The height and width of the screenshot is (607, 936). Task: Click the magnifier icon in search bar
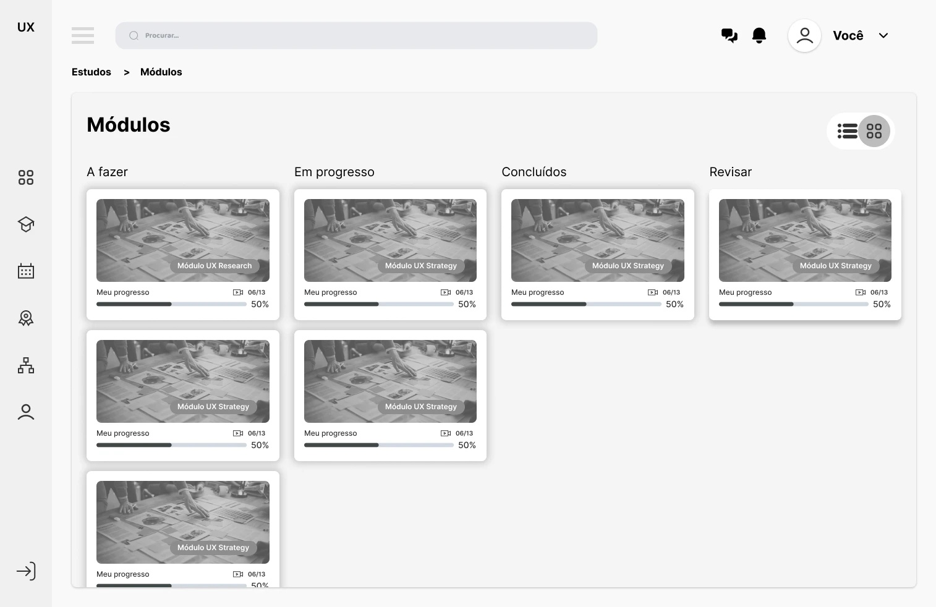(x=134, y=35)
